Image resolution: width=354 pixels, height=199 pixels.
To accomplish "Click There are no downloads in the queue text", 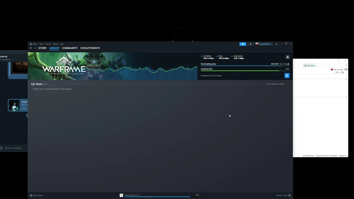I will coord(52,89).
